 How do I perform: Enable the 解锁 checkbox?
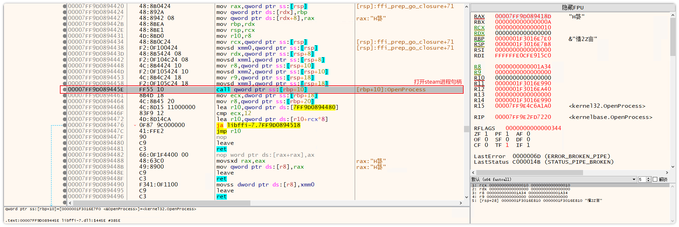[655, 179]
